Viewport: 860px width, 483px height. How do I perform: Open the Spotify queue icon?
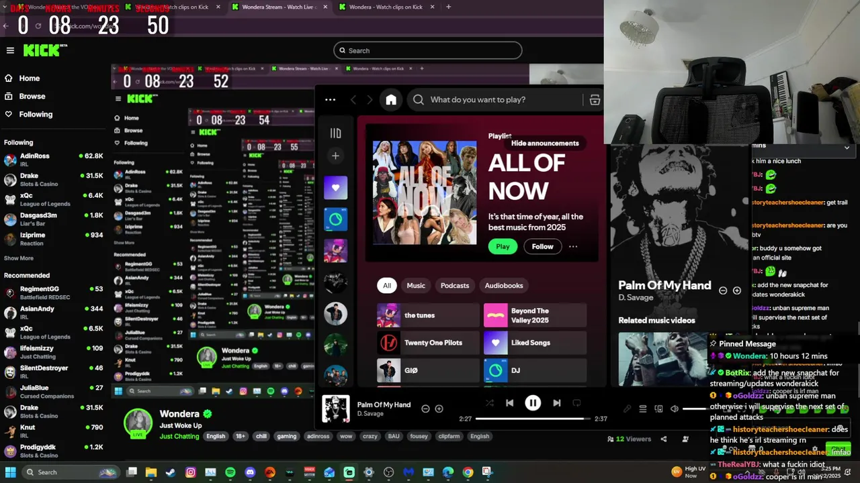coord(643,409)
